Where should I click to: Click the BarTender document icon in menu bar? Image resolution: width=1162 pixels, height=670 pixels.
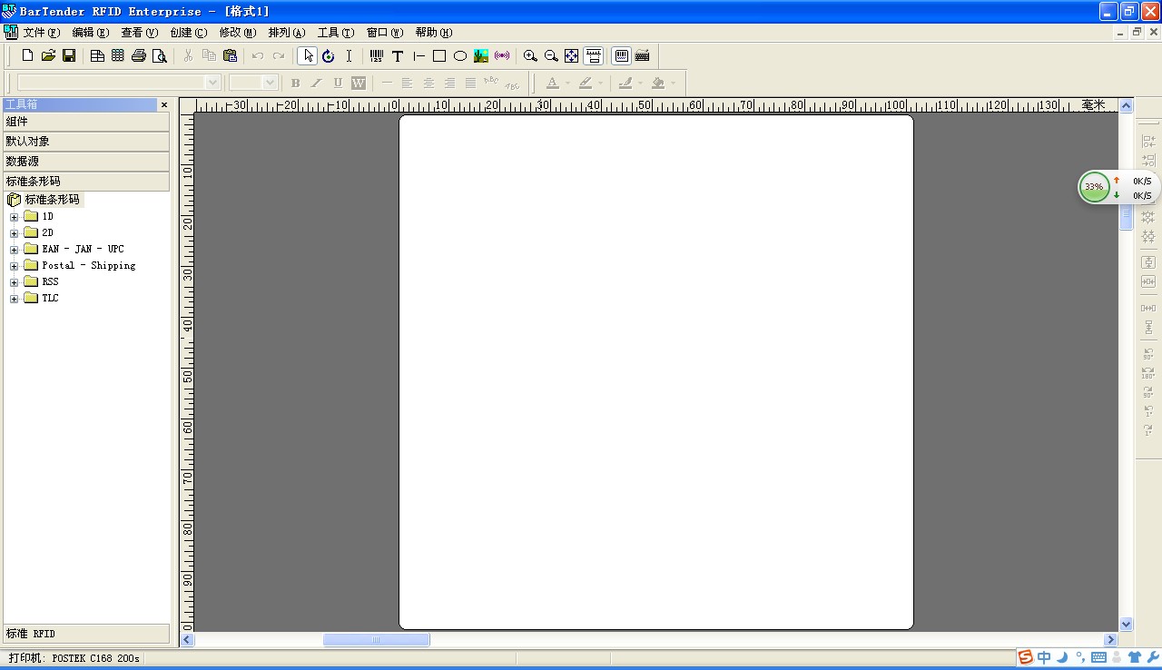coord(11,33)
